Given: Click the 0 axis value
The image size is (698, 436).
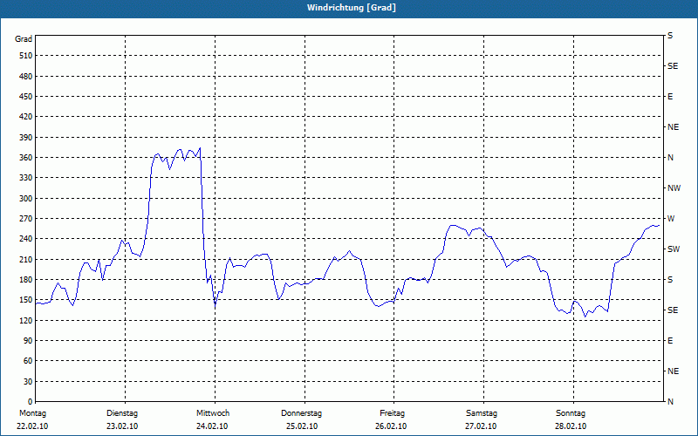Looking at the screenshot, I should click(x=31, y=402).
